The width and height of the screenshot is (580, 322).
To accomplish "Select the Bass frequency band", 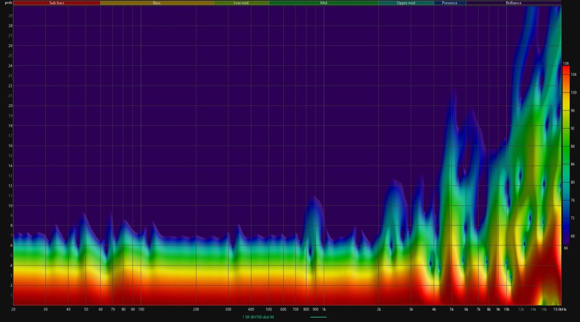I will point(157,3).
